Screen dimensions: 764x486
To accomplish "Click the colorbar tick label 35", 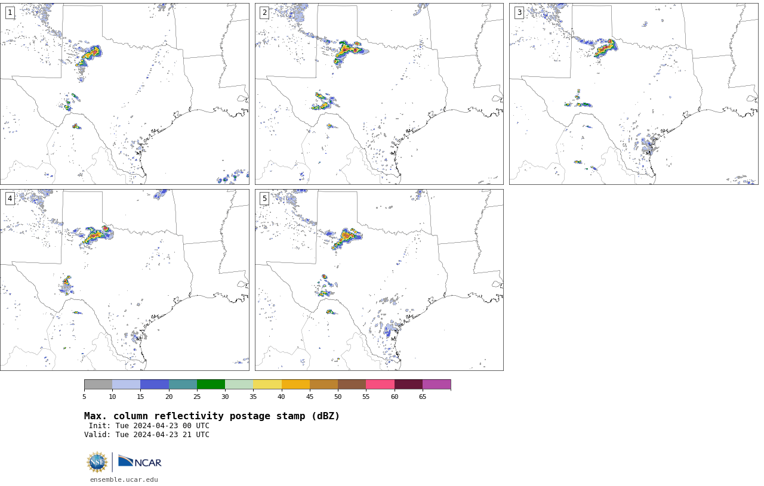I will coord(253,397).
